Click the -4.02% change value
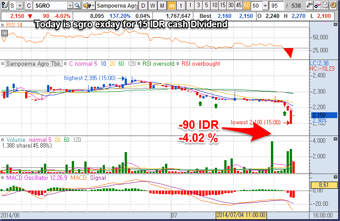Viewport: 340px width, 221px height. [62, 16]
